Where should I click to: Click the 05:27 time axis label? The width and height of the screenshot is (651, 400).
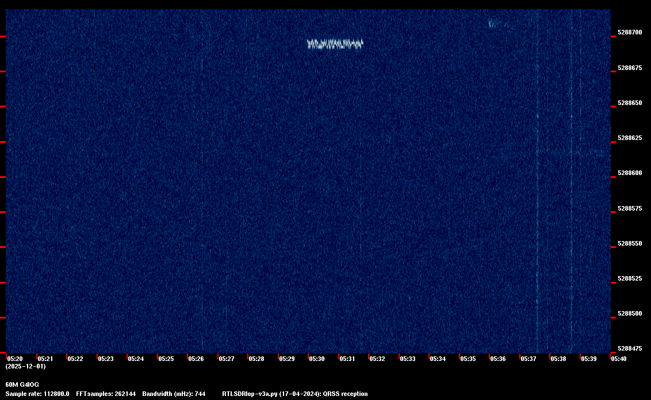[x=226, y=359]
